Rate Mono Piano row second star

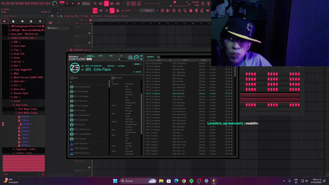tap(229, 69)
